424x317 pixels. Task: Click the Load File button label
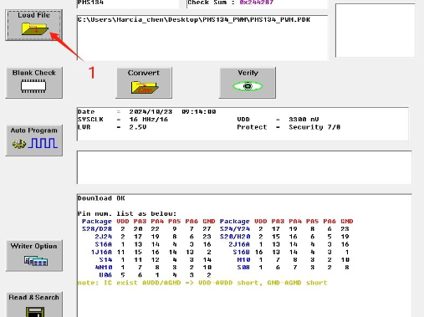coord(33,15)
